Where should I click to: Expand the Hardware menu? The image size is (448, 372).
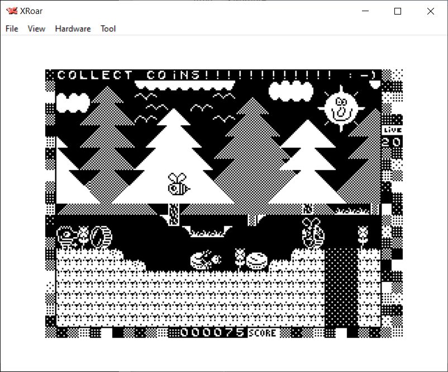point(73,29)
